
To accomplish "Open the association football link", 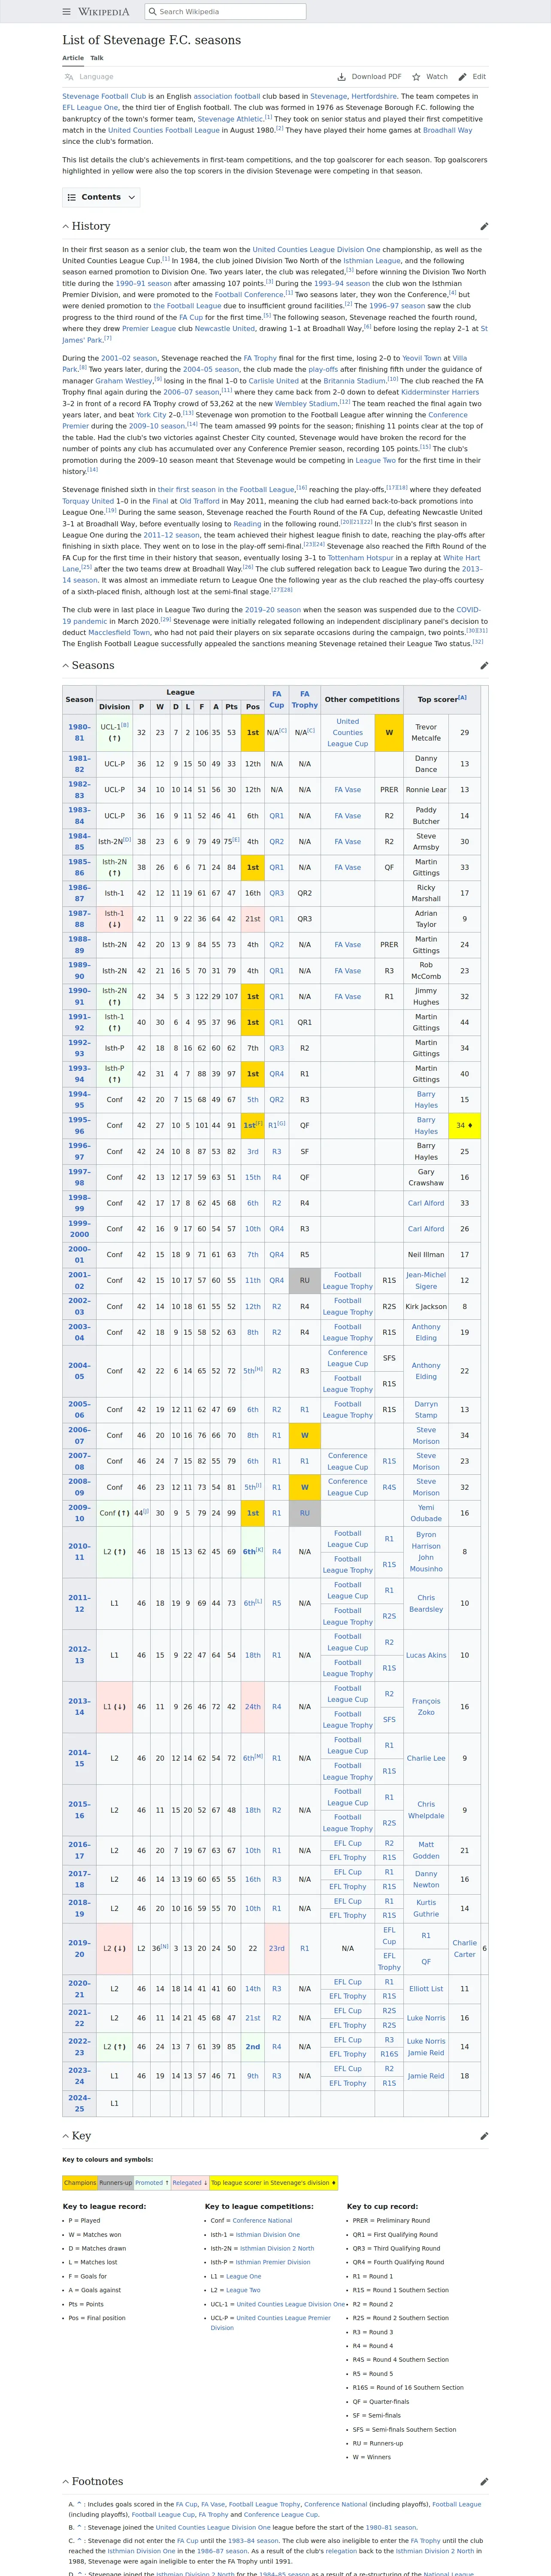I will (226, 97).
